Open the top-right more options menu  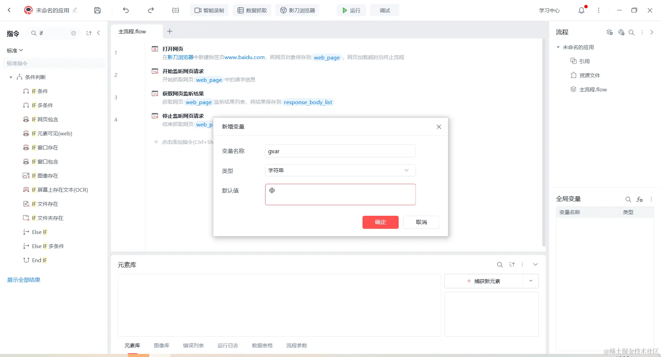599,10
